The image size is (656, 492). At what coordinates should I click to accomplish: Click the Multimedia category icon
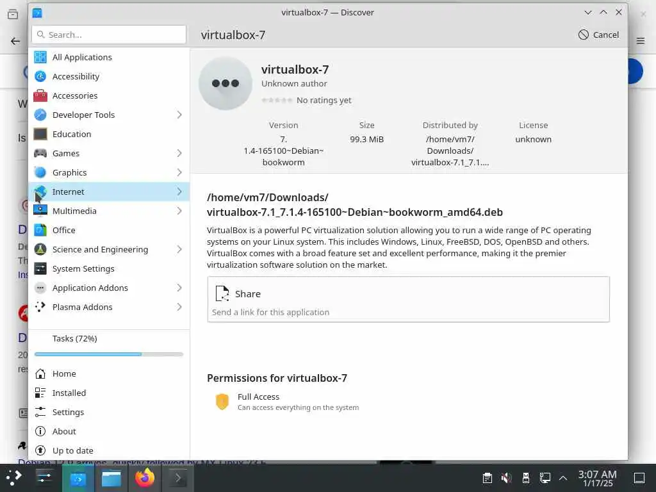pyautogui.click(x=40, y=211)
